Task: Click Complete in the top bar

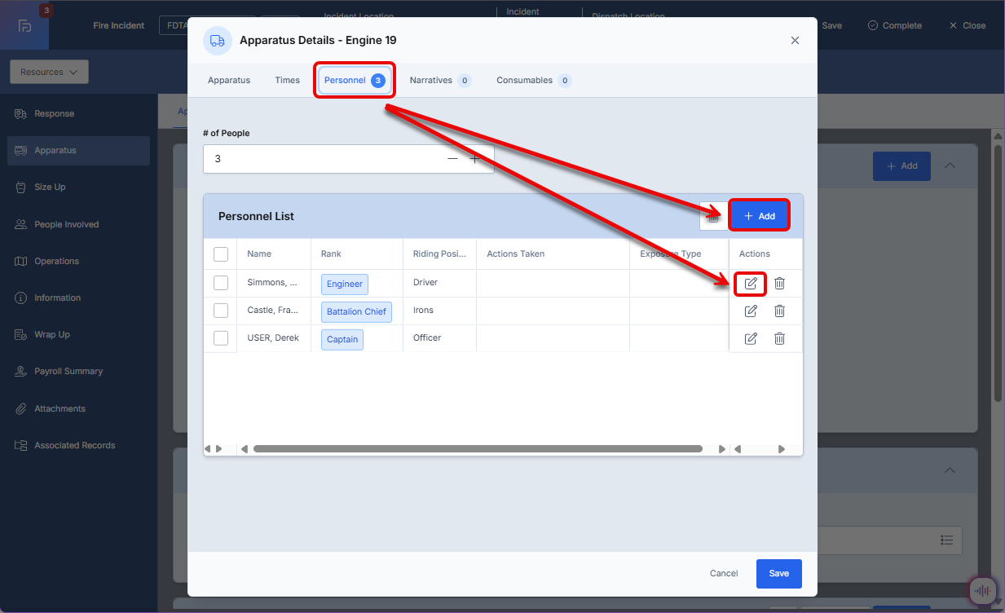Action: point(895,26)
